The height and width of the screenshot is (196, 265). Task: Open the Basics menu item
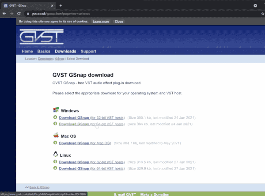44,51
